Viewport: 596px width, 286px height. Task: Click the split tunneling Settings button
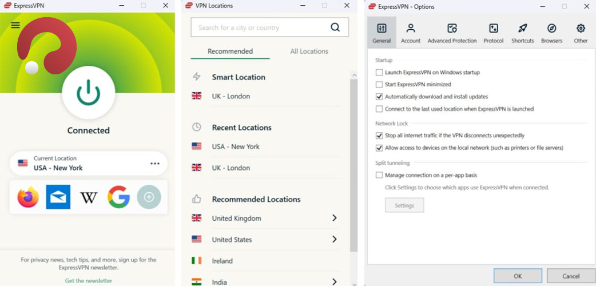coord(404,205)
